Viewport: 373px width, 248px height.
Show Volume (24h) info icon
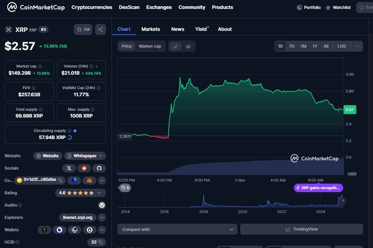click(91, 66)
